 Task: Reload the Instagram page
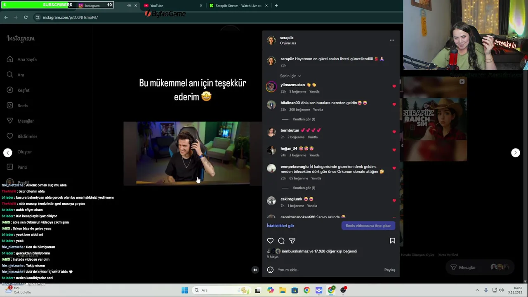26,17
